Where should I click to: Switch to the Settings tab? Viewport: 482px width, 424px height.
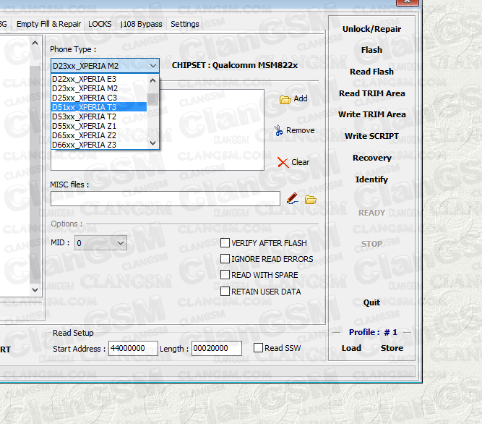pos(185,24)
